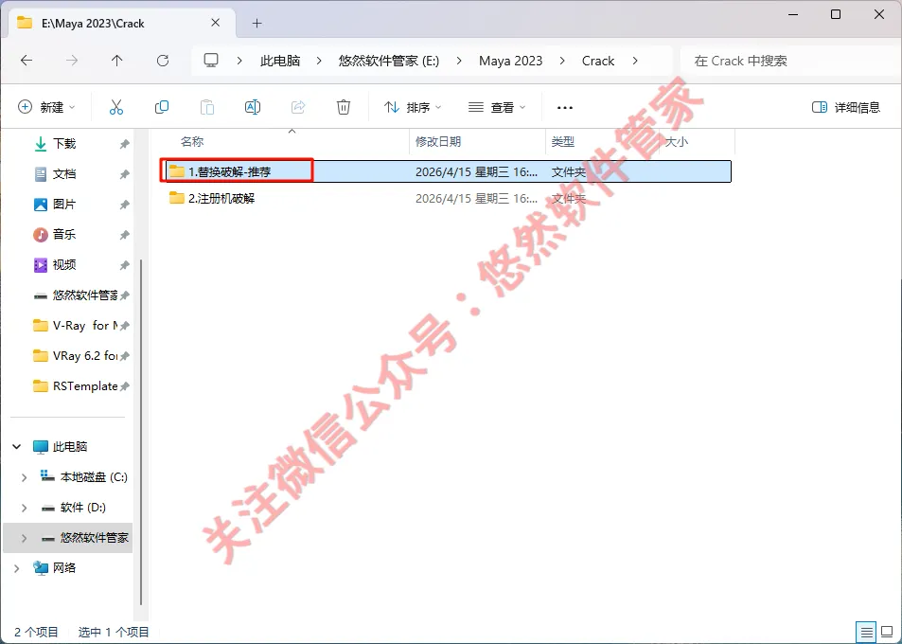This screenshot has width=902, height=644.
Task: Switch to large icons view in status bar
Action: pyautogui.click(x=888, y=632)
